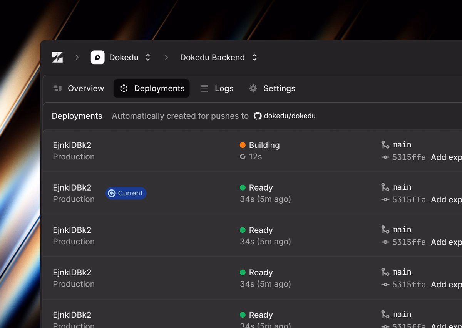The height and width of the screenshot is (328, 462).
Task: Click the 12s build duration
Action: [x=255, y=157]
